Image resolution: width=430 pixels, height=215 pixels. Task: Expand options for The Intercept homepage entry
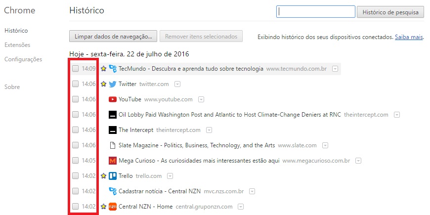pos(209,130)
